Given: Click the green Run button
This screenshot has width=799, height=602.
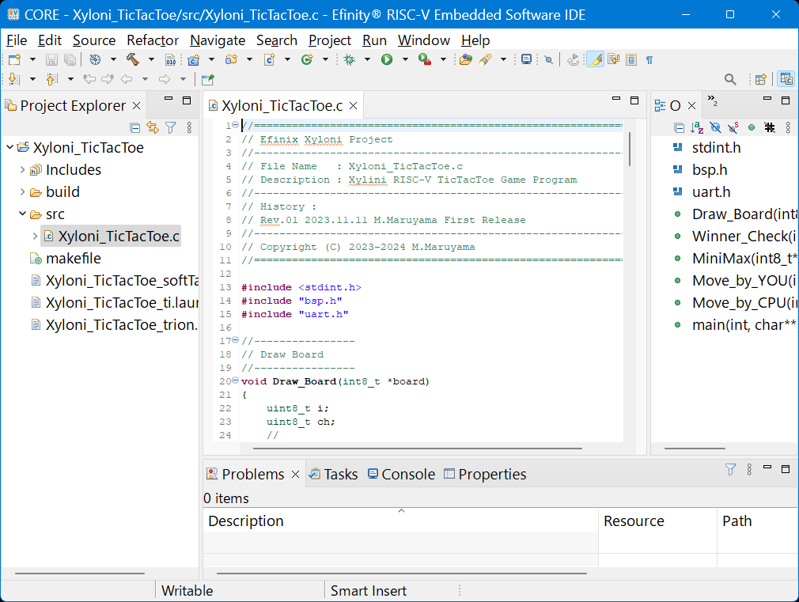Looking at the screenshot, I should (387, 59).
